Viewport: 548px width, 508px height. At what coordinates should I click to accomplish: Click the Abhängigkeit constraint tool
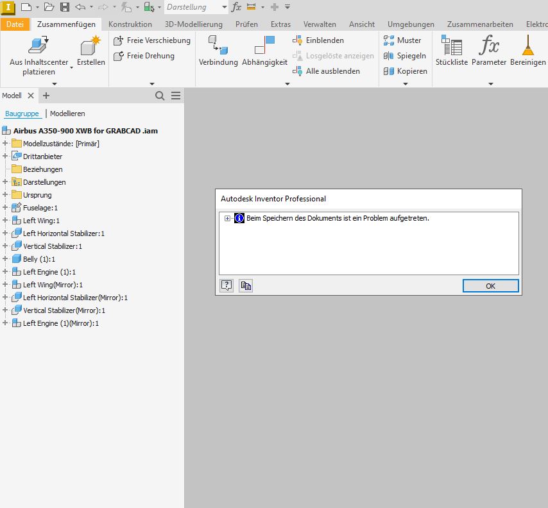tap(264, 51)
